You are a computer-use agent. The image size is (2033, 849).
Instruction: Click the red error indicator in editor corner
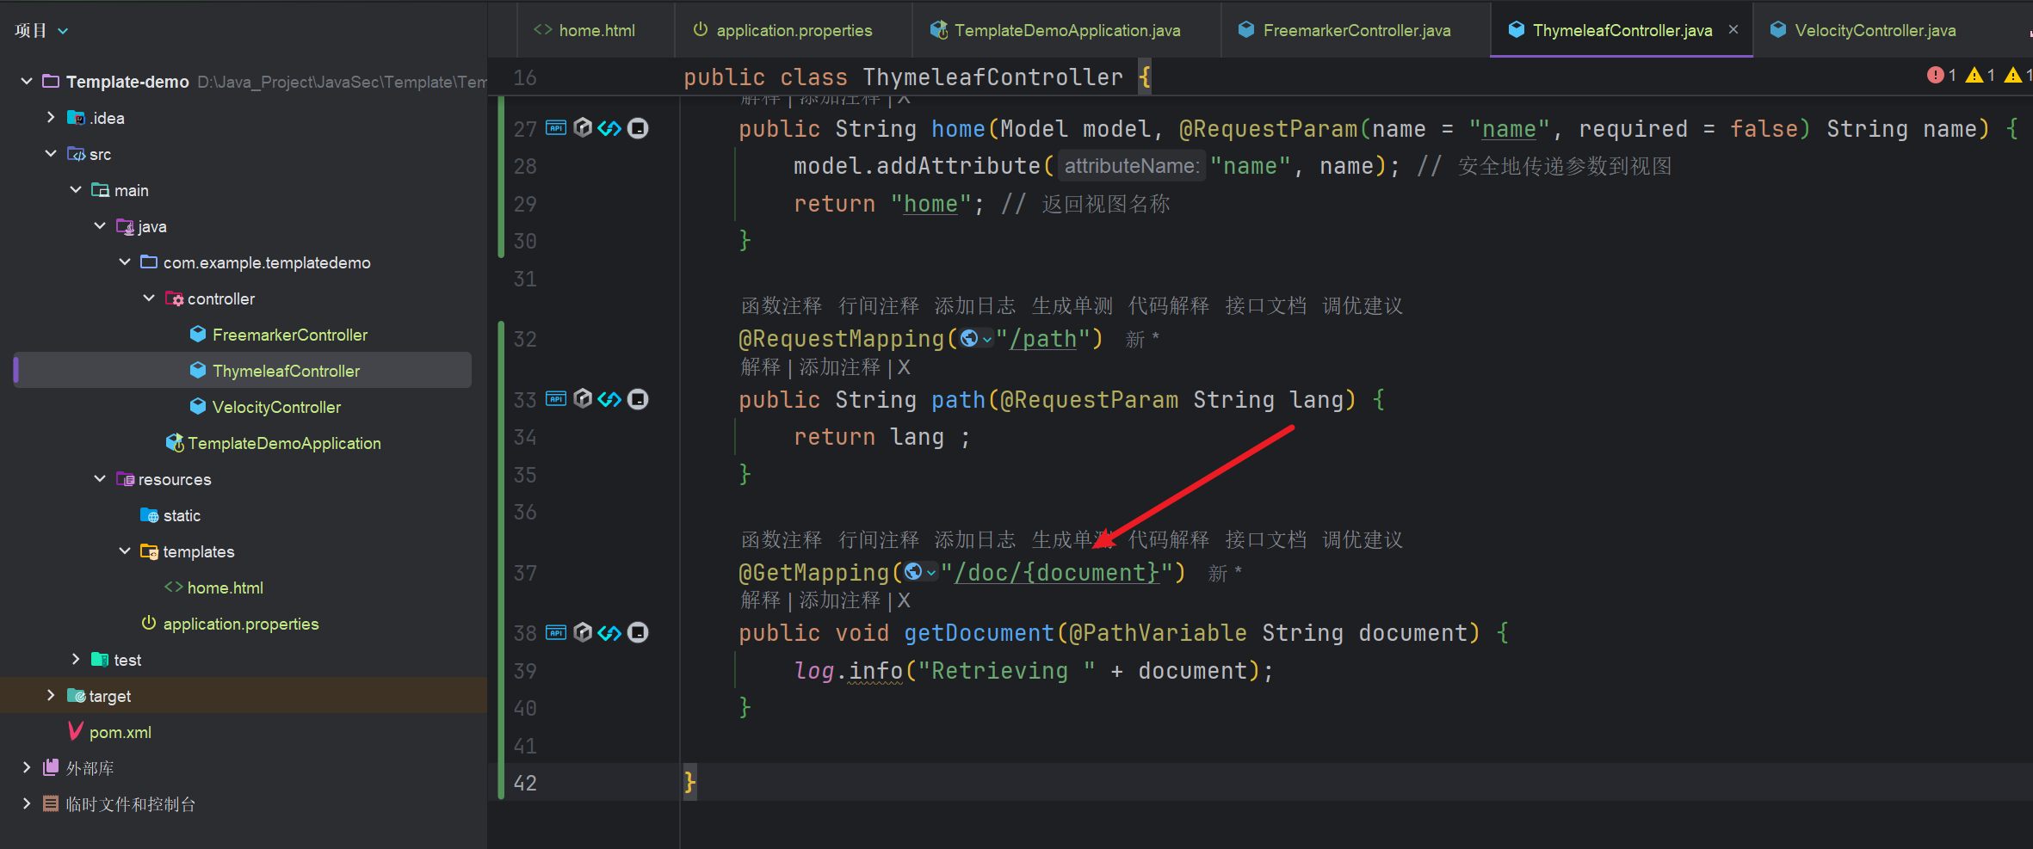click(1935, 76)
